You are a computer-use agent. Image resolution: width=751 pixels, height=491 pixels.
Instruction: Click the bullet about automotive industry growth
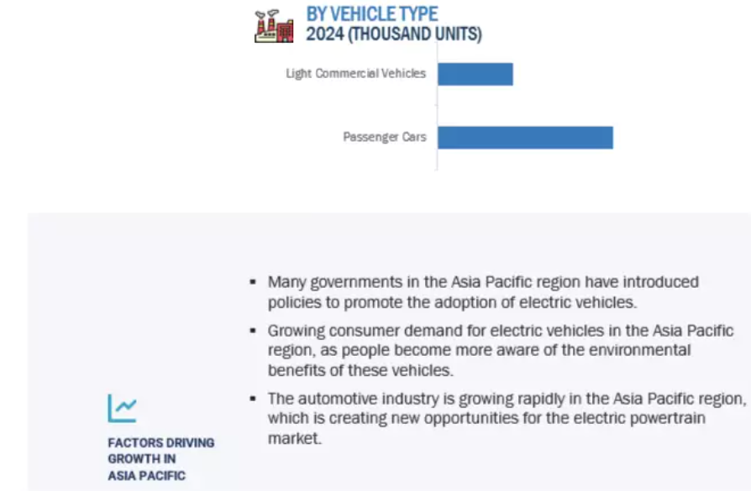(x=507, y=418)
